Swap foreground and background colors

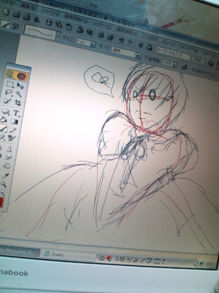[x=3, y=193]
